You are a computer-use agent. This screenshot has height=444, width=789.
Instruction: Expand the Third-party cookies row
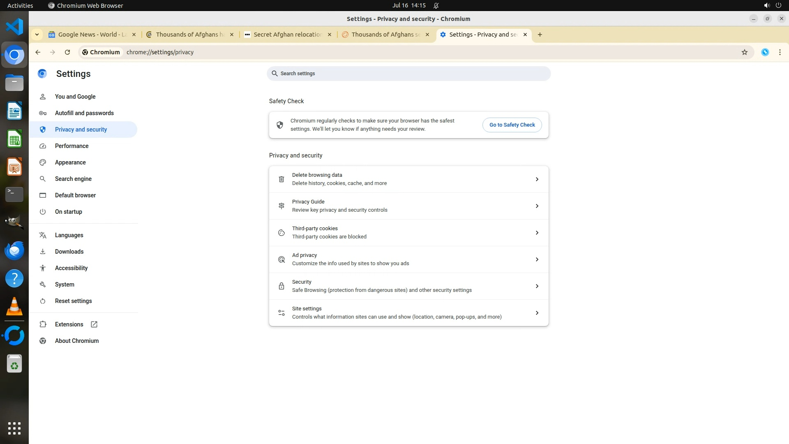click(408, 233)
